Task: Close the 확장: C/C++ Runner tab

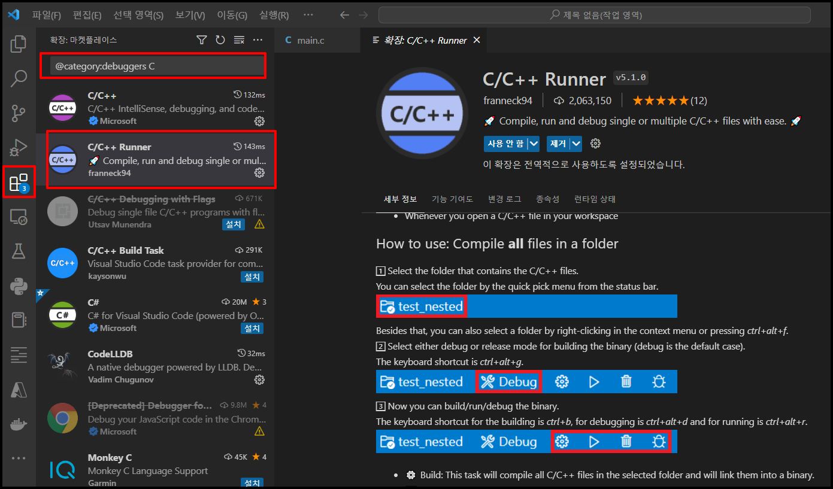Action: [x=477, y=40]
